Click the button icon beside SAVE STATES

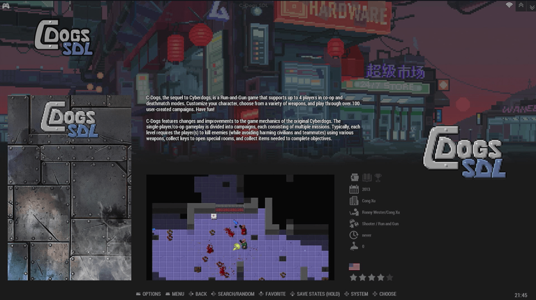(292, 294)
